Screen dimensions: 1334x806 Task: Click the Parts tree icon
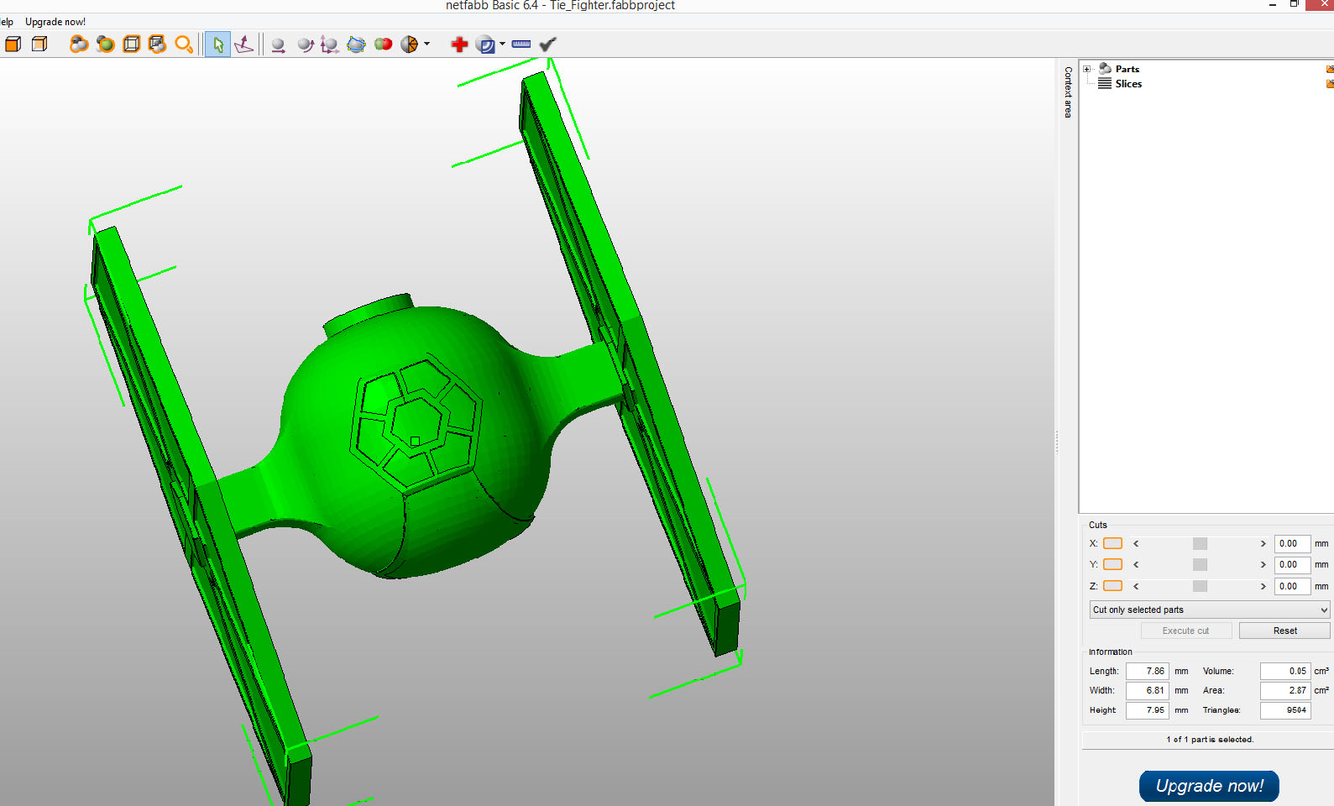pos(1105,69)
